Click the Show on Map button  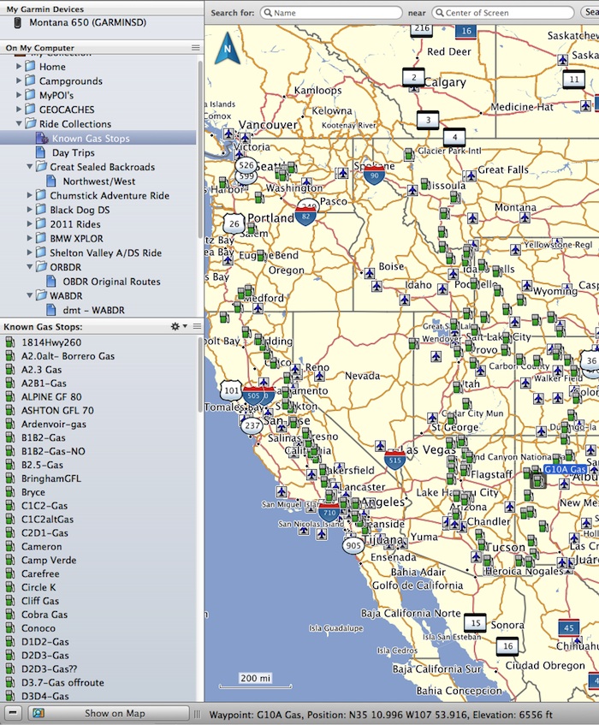pos(109,713)
